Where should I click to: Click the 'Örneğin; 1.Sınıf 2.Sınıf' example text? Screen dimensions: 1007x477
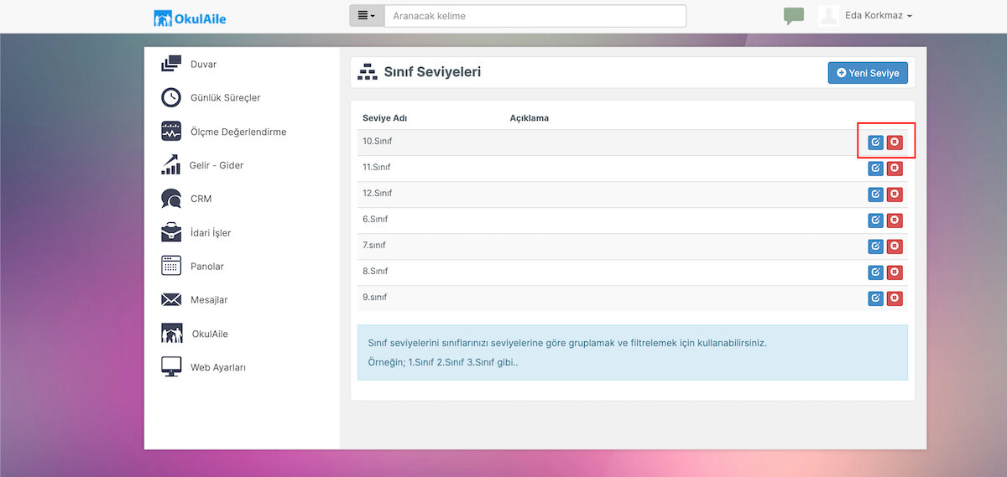point(443,363)
